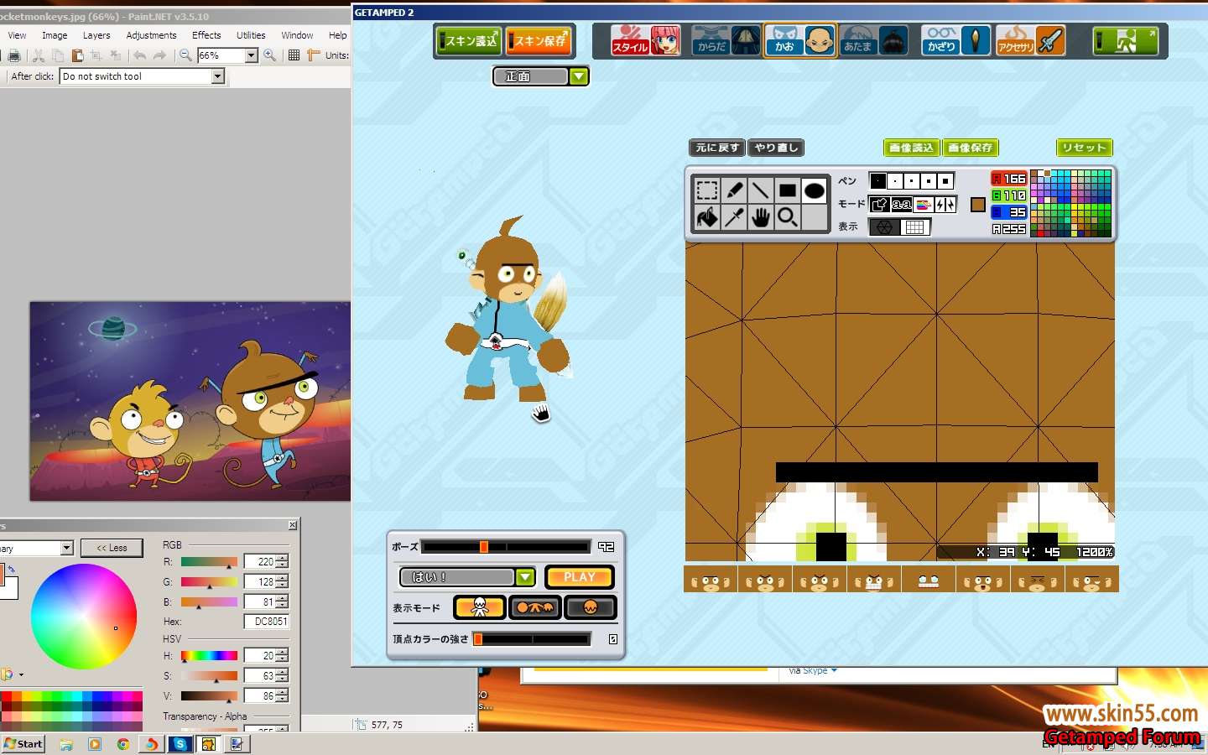Select the filled rectangle tool

[788, 190]
